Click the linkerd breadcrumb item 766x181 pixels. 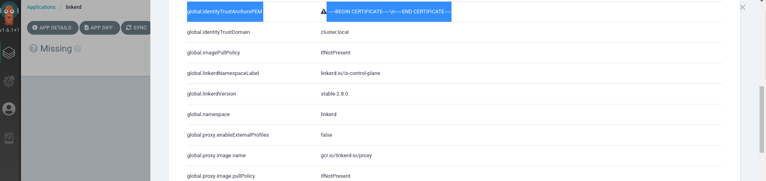pyautogui.click(x=73, y=7)
